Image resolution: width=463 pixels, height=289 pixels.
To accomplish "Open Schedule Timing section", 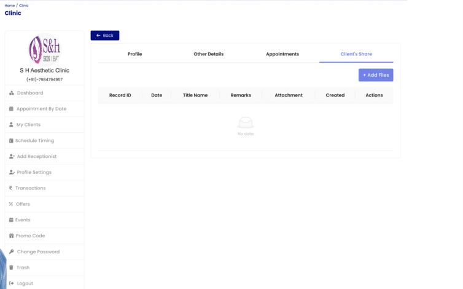I will click(x=45, y=141).
